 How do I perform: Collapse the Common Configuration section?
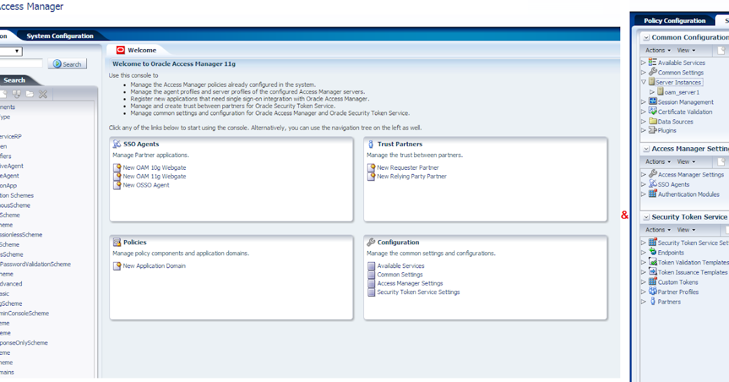[x=646, y=38]
